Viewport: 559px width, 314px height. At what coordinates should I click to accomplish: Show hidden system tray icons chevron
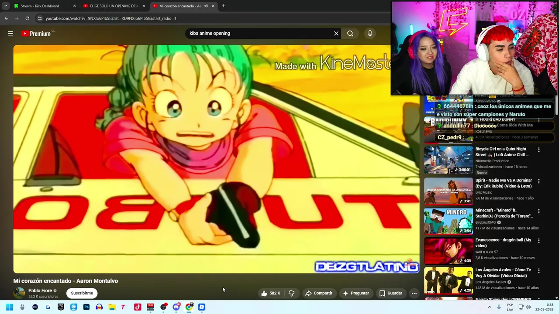click(490, 307)
